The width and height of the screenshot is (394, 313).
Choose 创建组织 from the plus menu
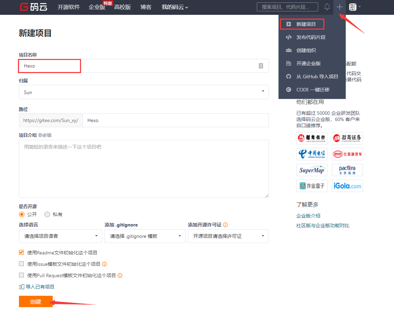(312, 50)
